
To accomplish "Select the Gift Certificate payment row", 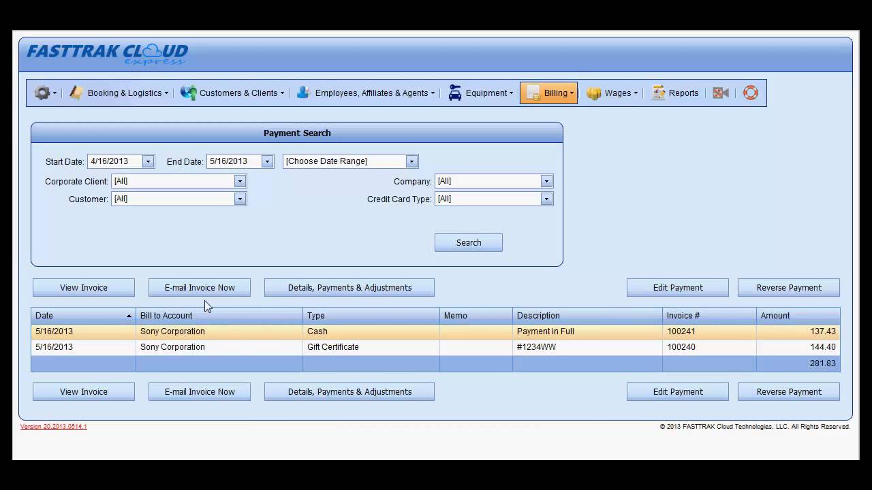I will pyautogui.click(x=435, y=347).
